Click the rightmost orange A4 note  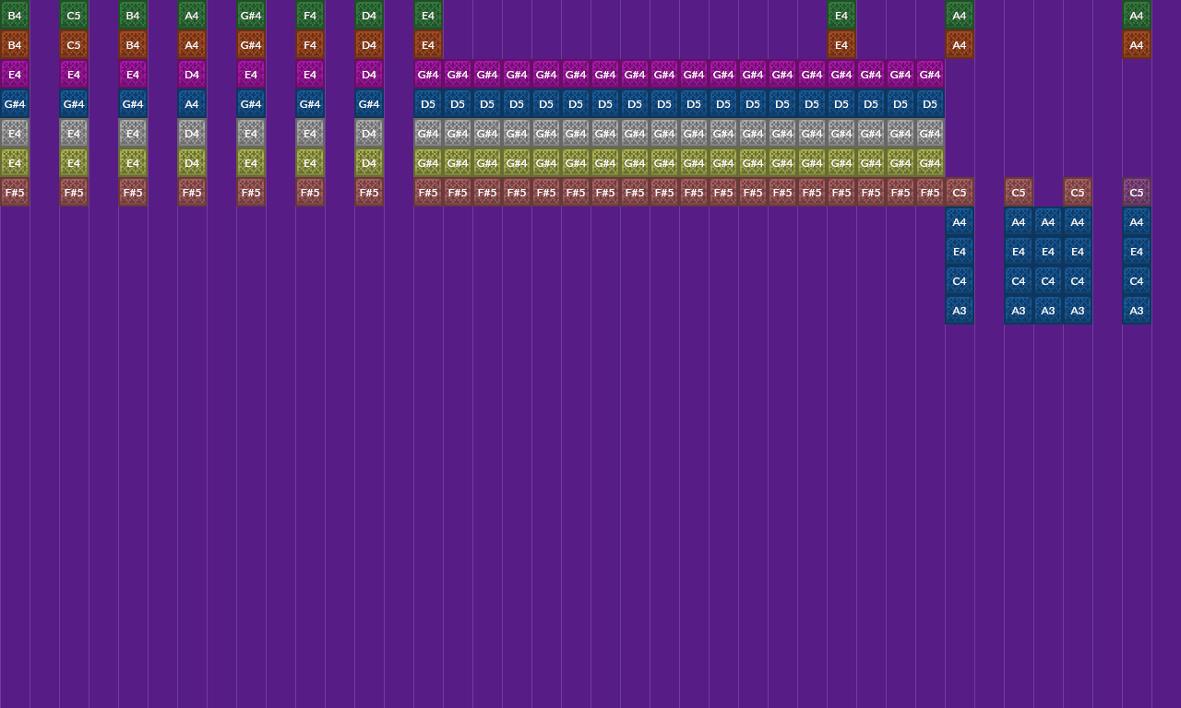1137,44
